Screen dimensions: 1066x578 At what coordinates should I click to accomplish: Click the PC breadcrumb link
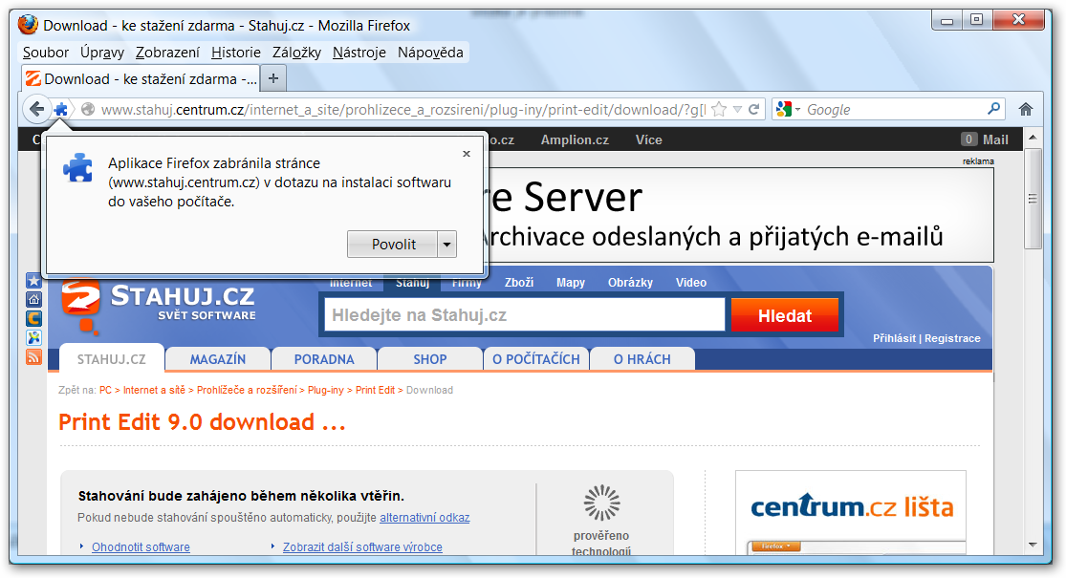tap(105, 390)
